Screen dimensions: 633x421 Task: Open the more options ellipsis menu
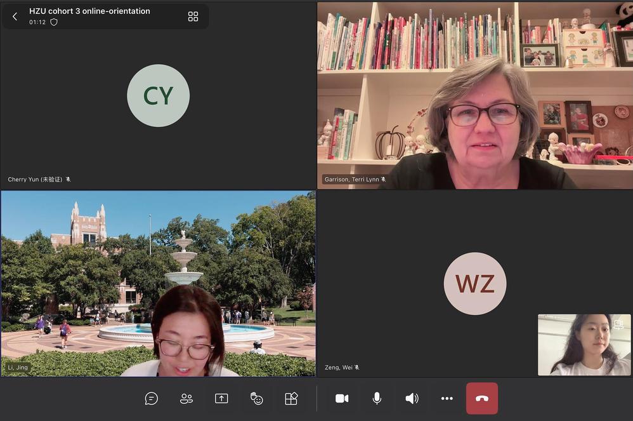coord(447,398)
